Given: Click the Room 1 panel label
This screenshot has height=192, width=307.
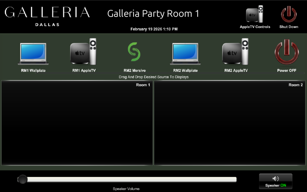Looking at the screenshot, I should point(143,85).
